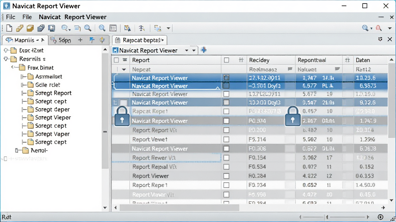396x222 pixels.
Task: Click the hash icon next to Daten header
Action: (x=348, y=60)
